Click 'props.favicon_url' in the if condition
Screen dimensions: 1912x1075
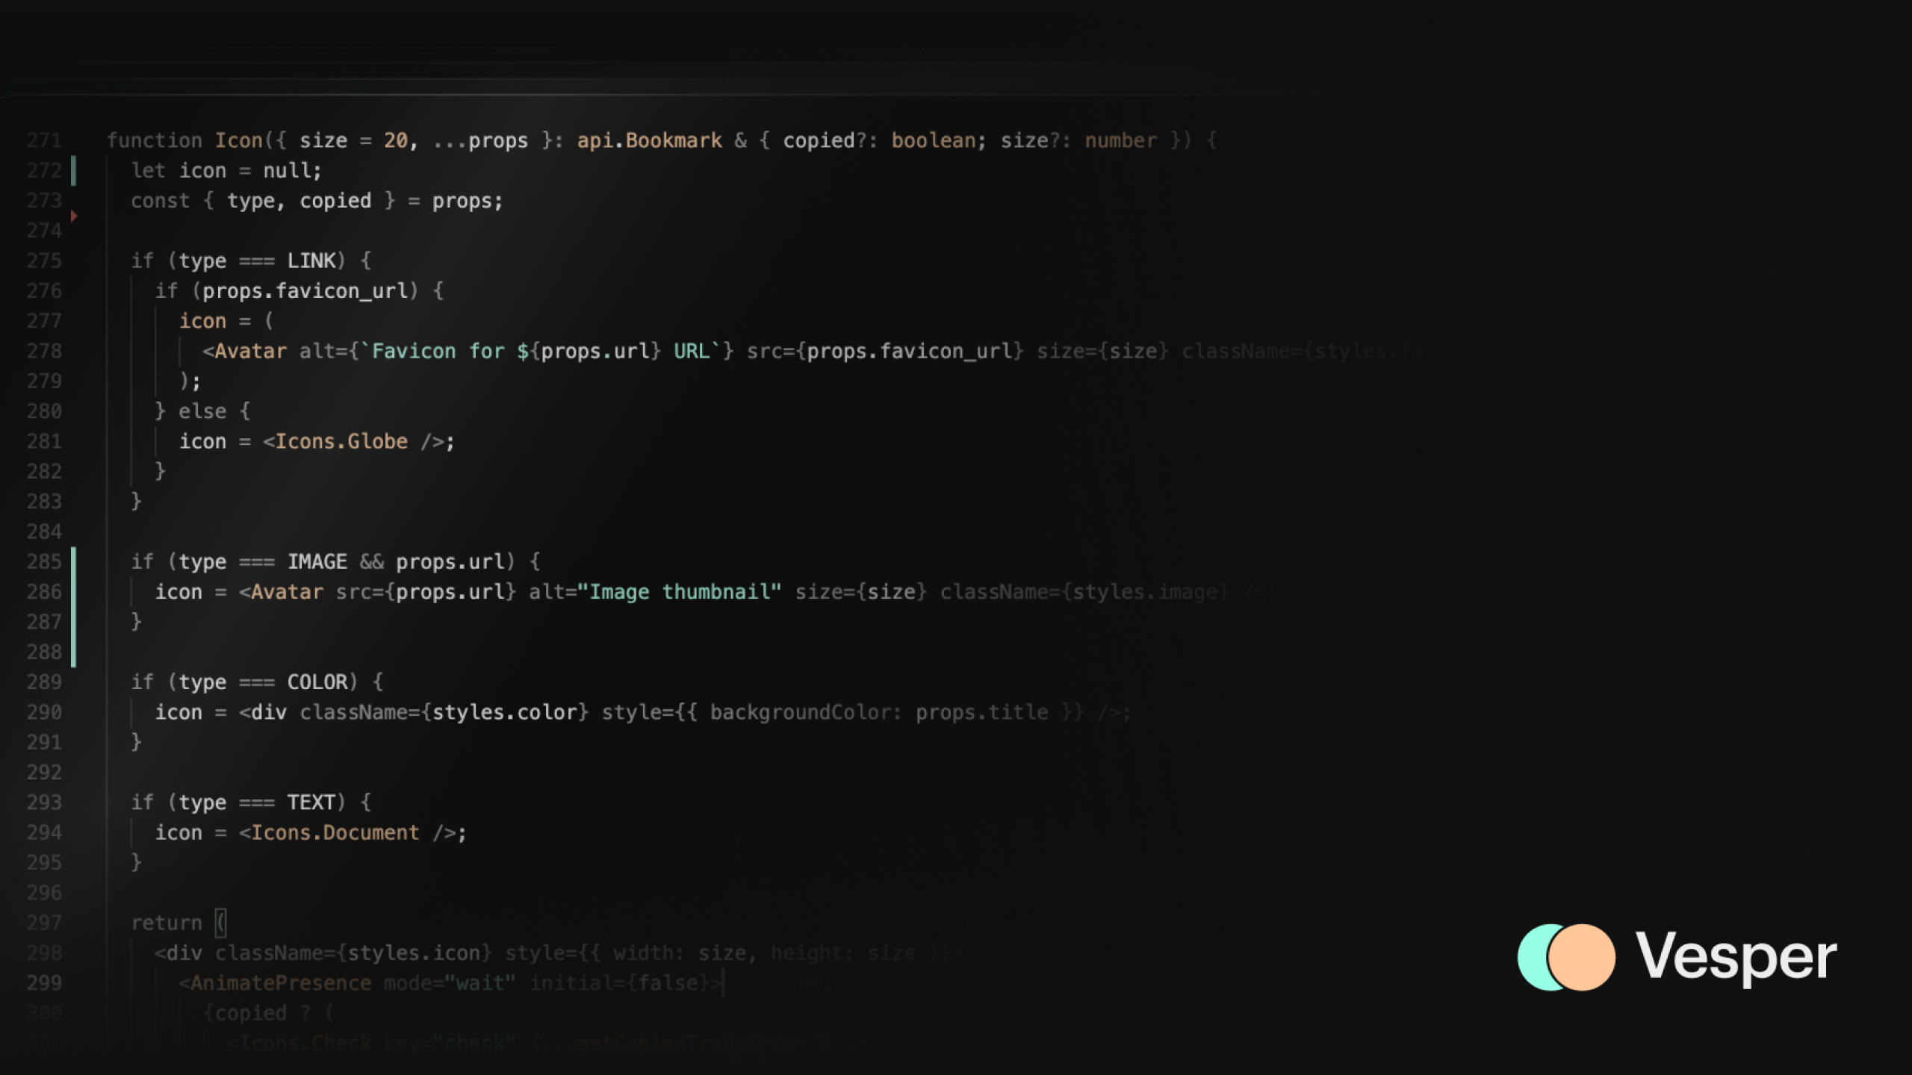tap(305, 290)
